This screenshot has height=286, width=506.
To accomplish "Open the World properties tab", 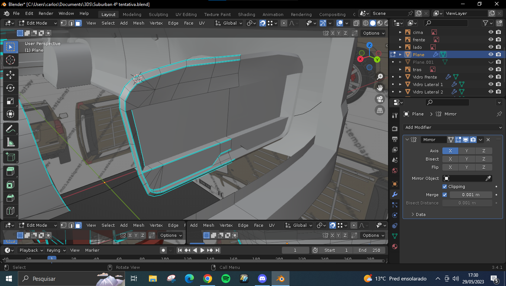I will point(395,171).
